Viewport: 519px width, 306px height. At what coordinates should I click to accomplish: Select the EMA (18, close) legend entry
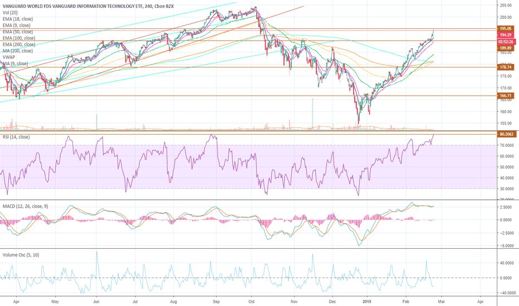[18, 19]
